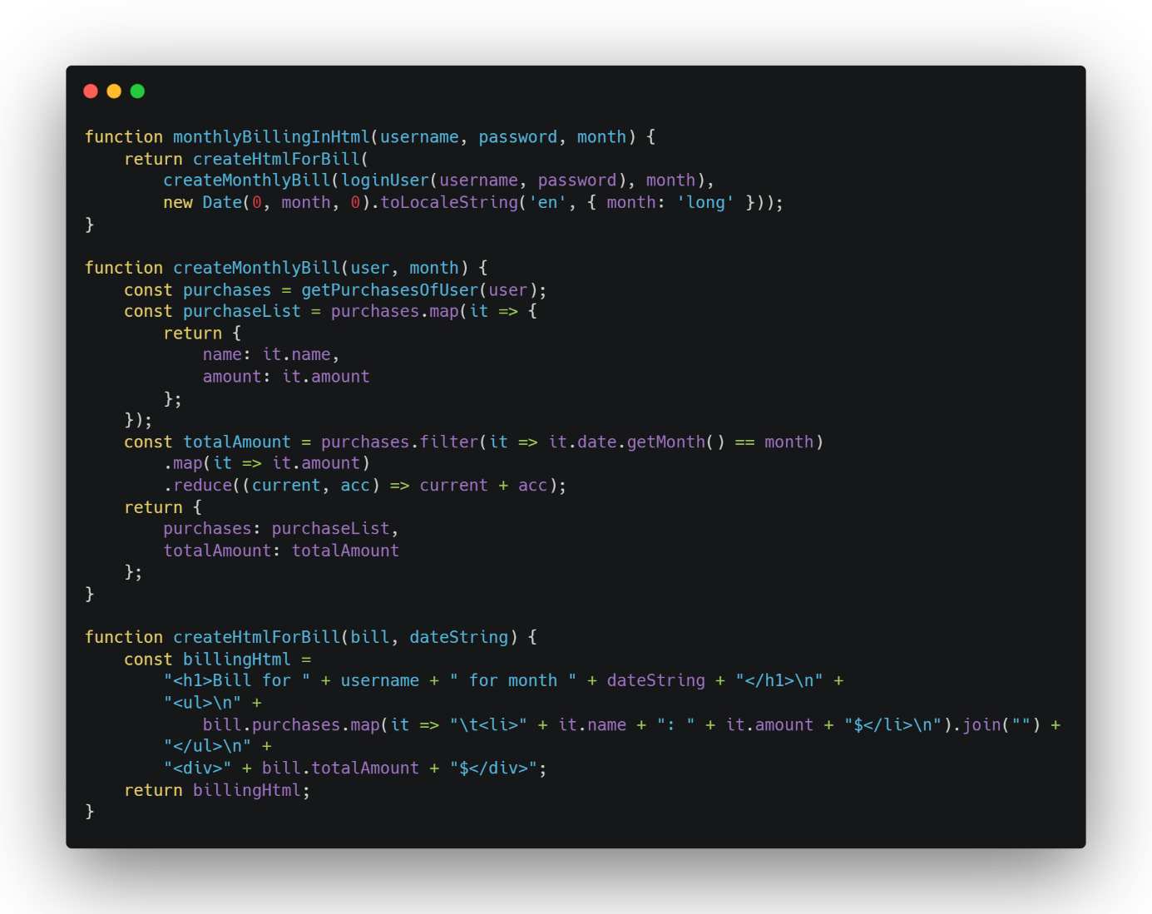
Task: Click 'const totalAmount' declaration
Action: point(207,442)
